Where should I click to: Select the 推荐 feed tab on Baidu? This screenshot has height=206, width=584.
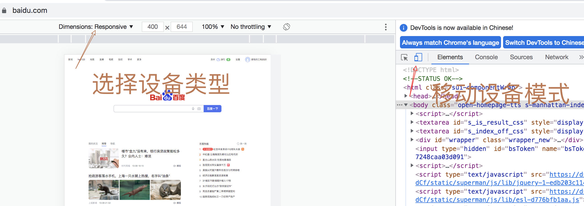(x=104, y=144)
